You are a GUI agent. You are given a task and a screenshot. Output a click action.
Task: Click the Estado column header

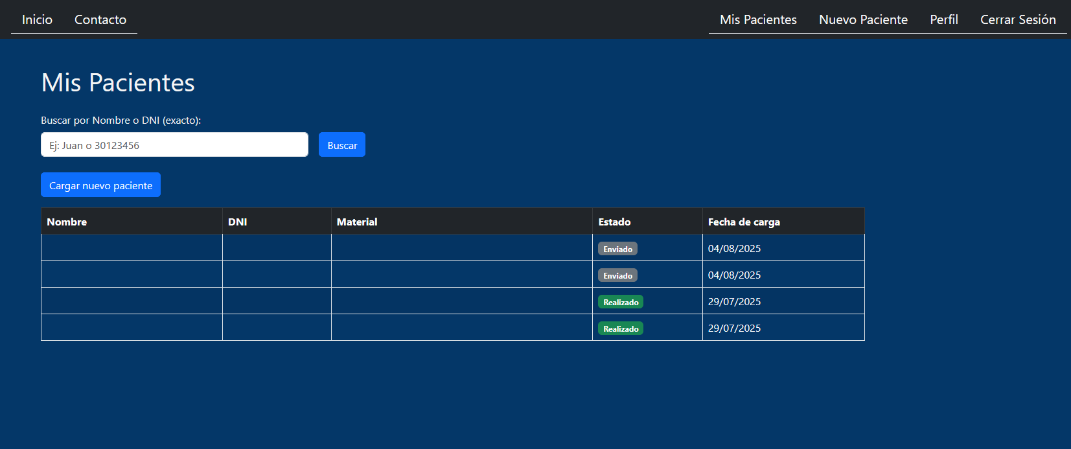pyautogui.click(x=614, y=222)
